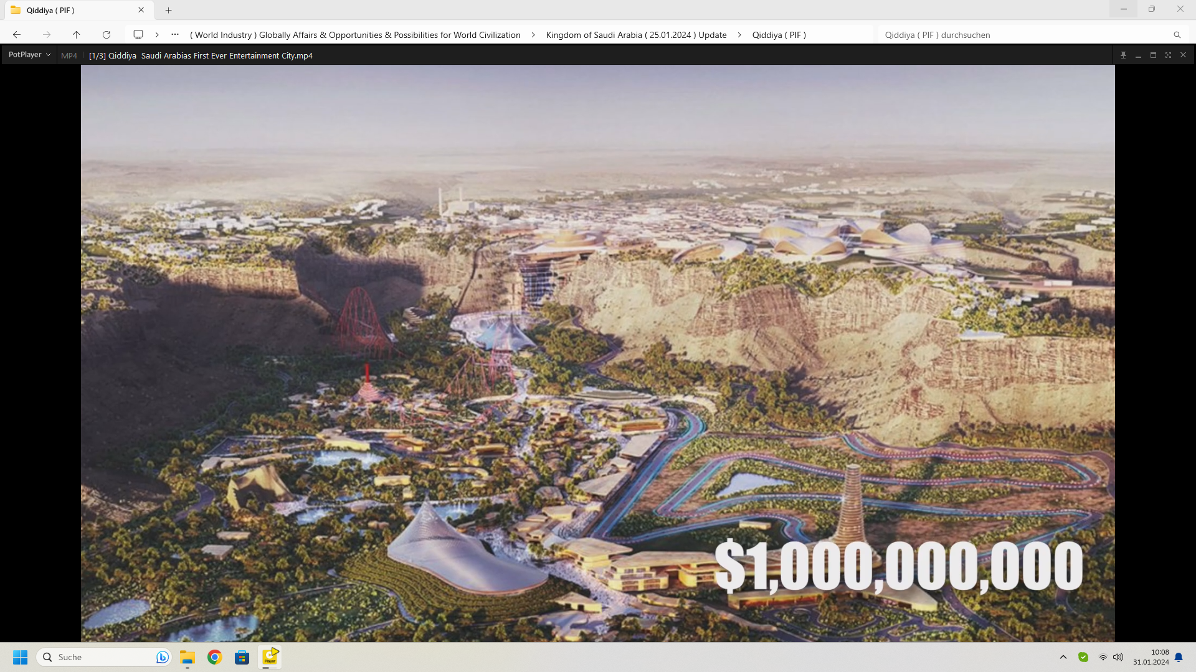
Task: Switch PotPlayer to fullscreen mode
Action: point(1168,55)
